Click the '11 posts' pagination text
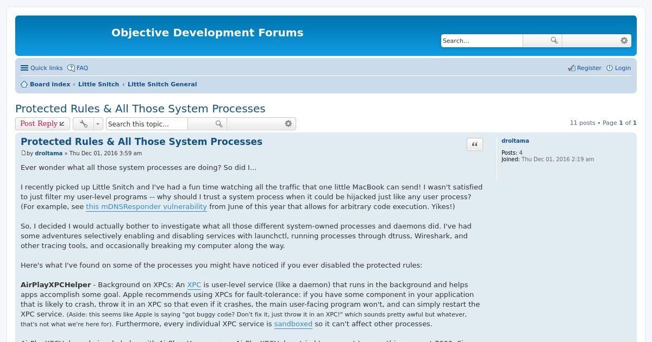The height and width of the screenshot is (342, 652). 582,123
